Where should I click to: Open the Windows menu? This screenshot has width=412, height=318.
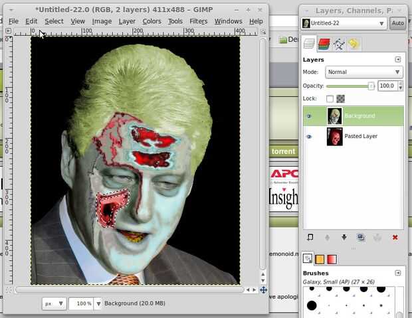tap(229, 21)
